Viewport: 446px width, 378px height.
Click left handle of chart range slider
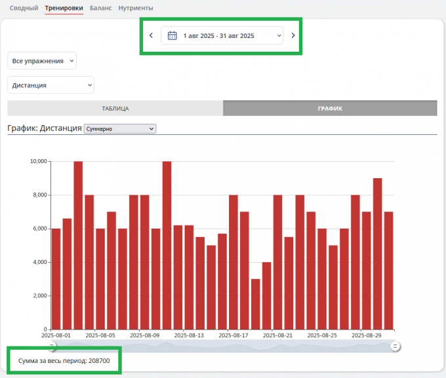coord(52,345)
